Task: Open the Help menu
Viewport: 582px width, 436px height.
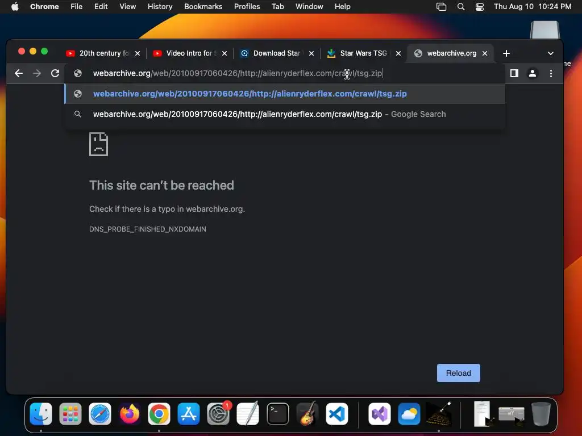Action: point(342,7)
